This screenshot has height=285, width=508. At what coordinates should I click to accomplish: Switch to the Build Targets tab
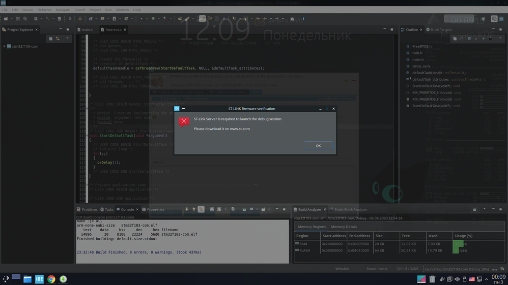[439, 30]
